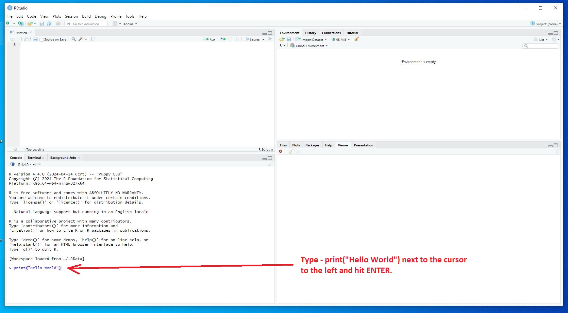
Task: Click the code tools magic wand icon
Action: [81, 39]
